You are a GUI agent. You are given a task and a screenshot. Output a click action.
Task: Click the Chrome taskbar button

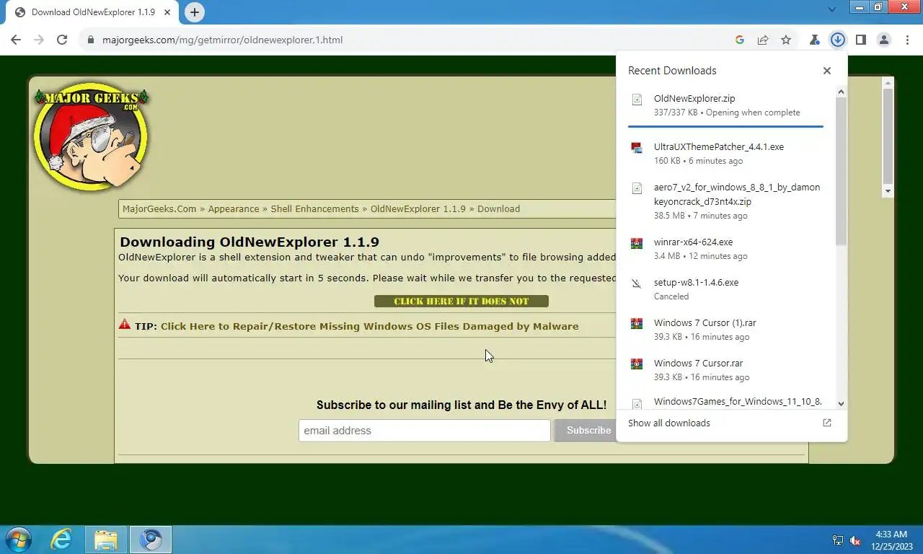151,540
